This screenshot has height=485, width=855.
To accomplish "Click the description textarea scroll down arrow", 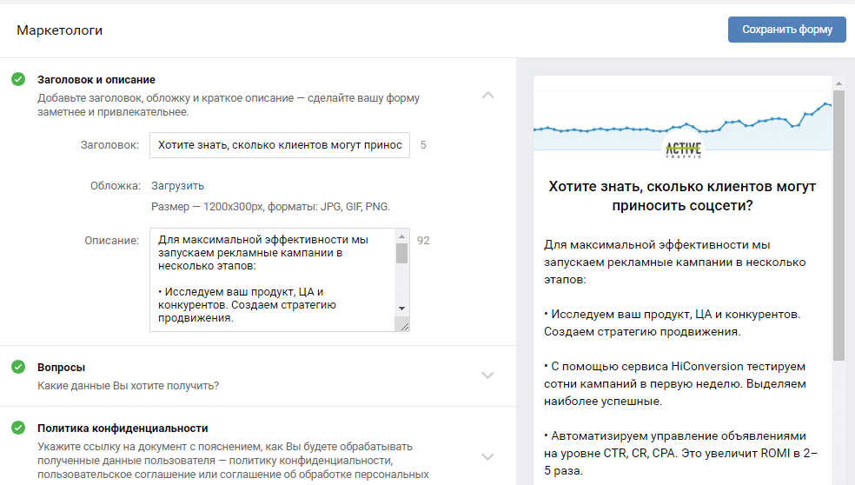I will pos(401,309).
